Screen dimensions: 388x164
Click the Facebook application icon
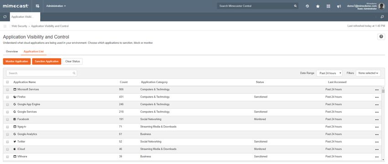coord(15,119)
